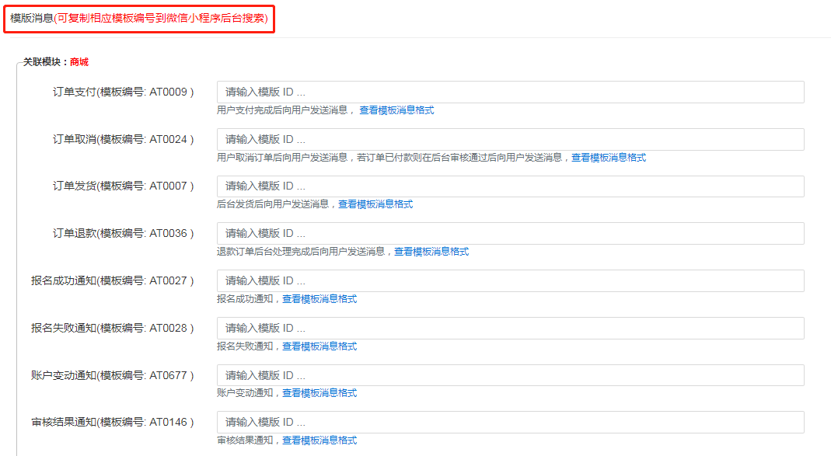831x456 pixels.
Task: Click the 报名成功通知 AT0027 template ID input
Action: click(511, 280)
